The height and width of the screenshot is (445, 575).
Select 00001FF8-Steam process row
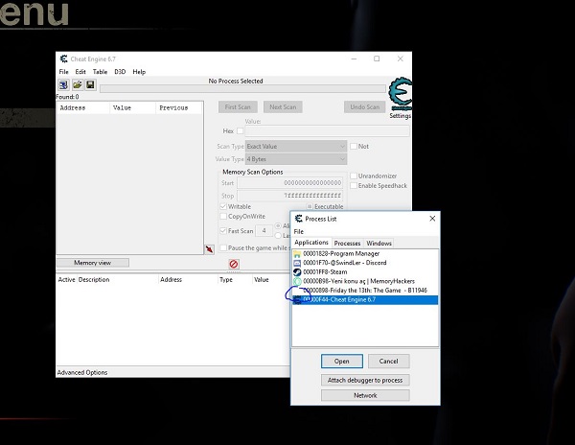click(365, 272)
